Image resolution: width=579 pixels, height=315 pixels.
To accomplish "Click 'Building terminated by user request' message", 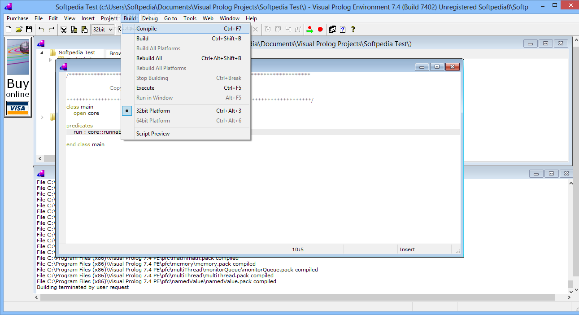I will click(x=83, y=287).
